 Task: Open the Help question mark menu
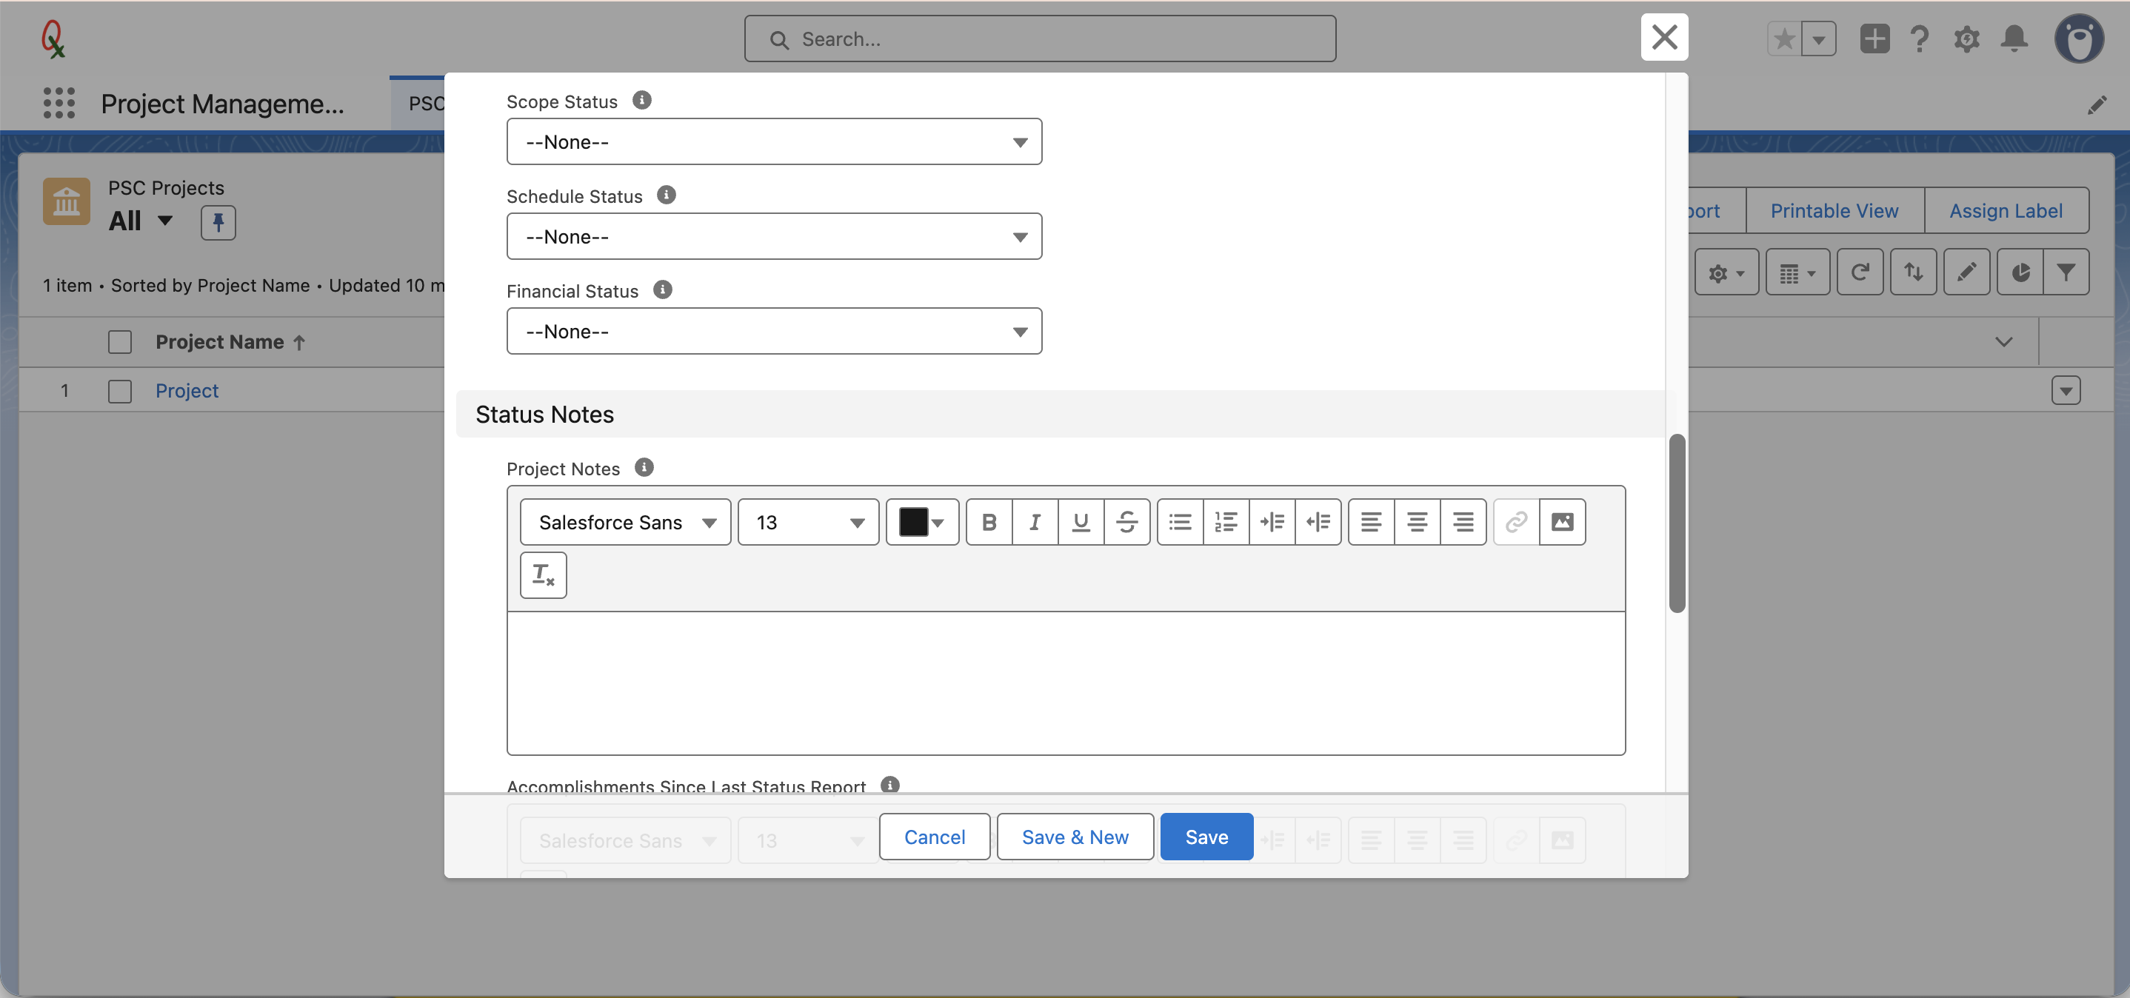pyautogui.click(x=1920, y=38)
